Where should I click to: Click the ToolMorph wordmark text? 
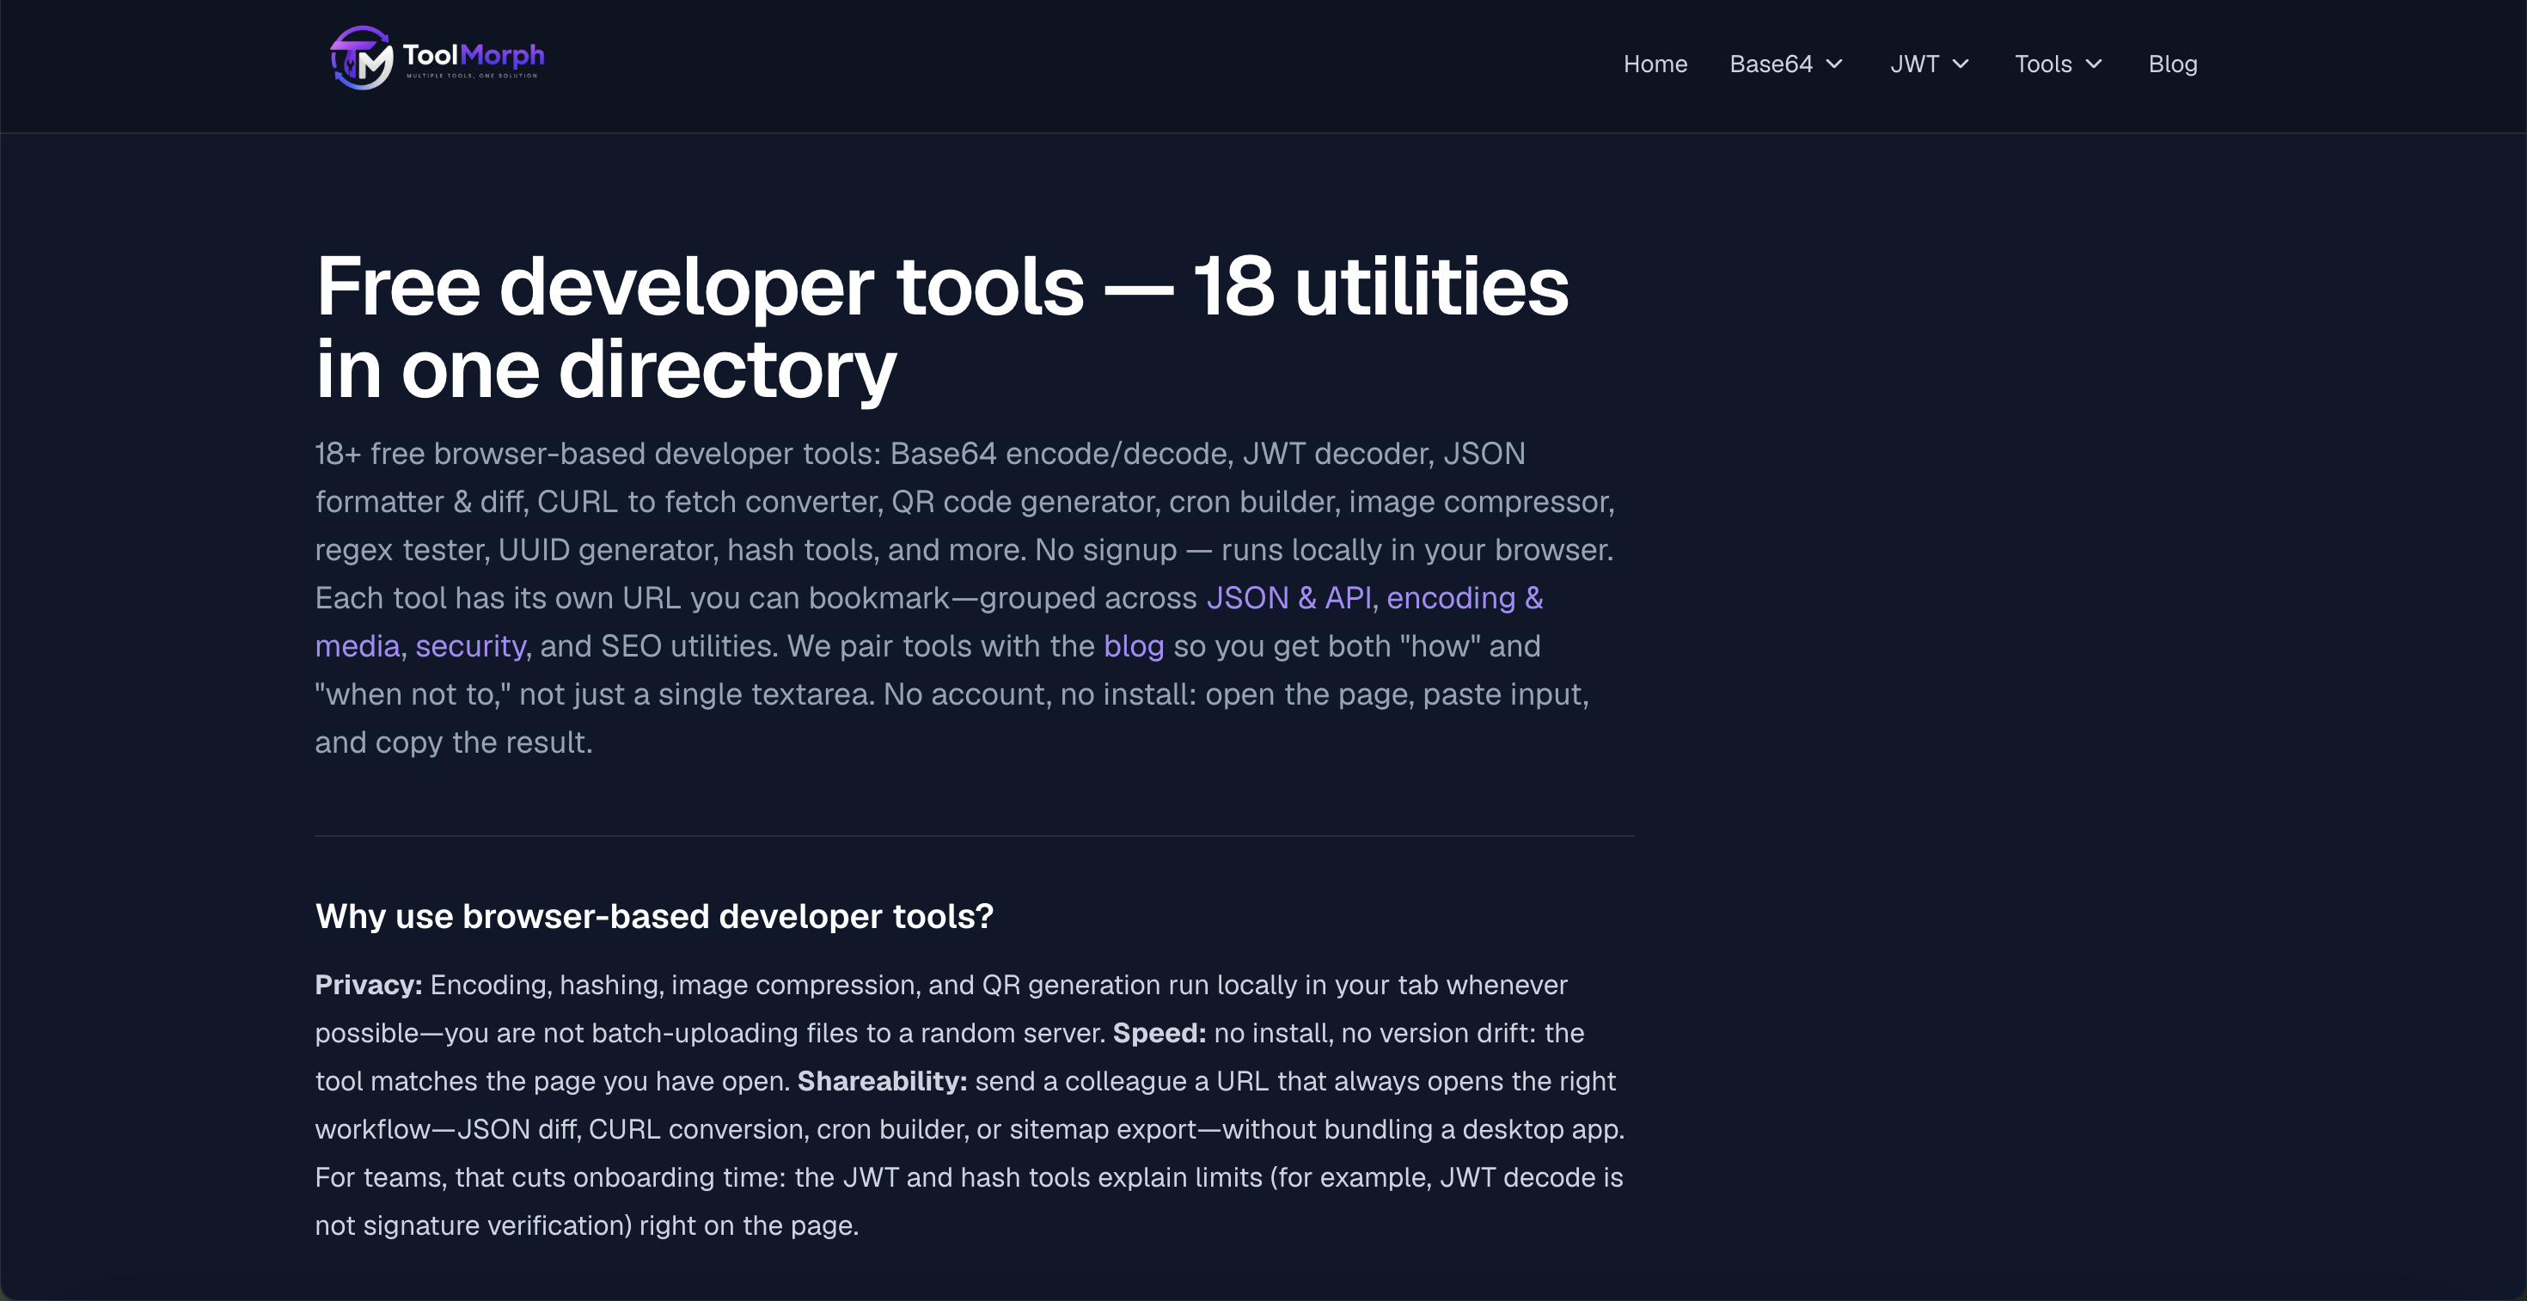tap(473, 55)
